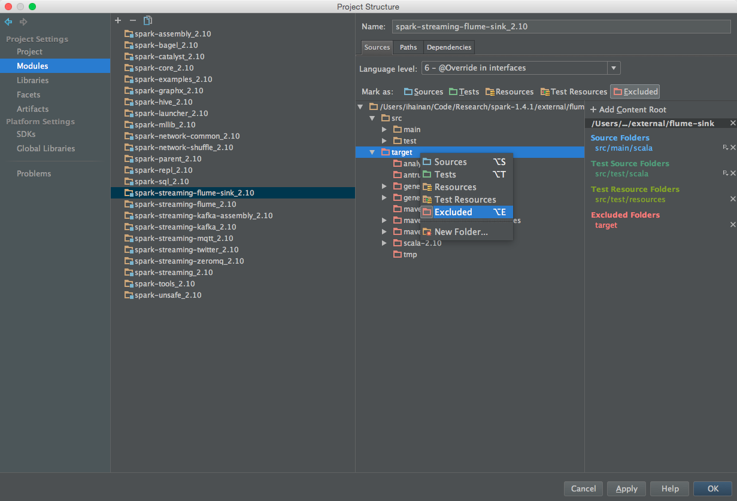Switch to the Dependencies tab
Image resolution: width=737 pixels, height=501 pixels.
tap(449, 47)
